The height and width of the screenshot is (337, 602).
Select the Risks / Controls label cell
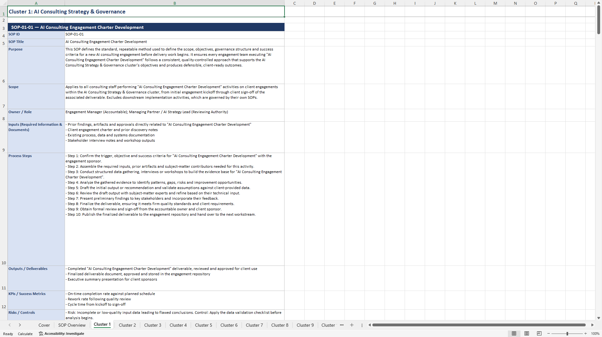36,315
